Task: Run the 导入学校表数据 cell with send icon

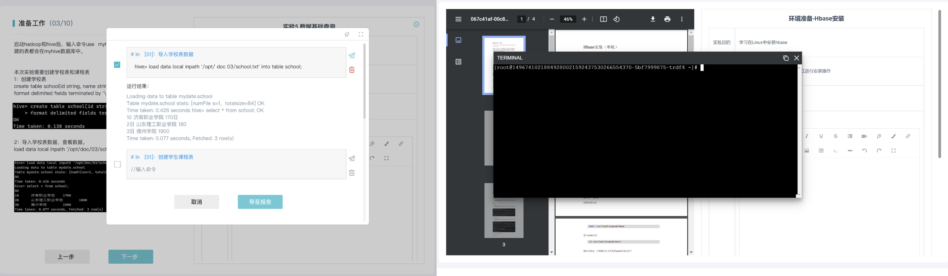Action: (352, 55)
